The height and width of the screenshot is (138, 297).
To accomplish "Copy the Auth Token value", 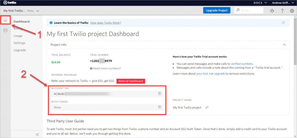I will tap(160, 107).
